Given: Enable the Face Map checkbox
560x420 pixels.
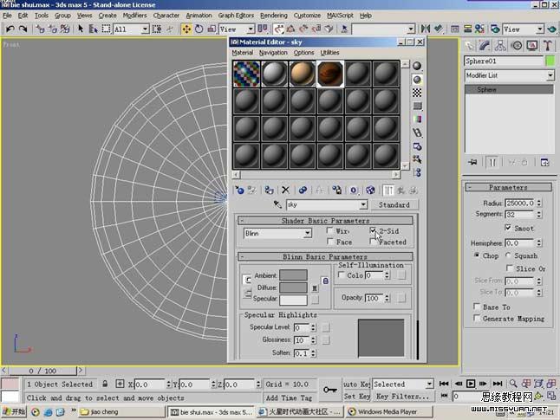Looking at the screenshot, I should tap(330, 242).
